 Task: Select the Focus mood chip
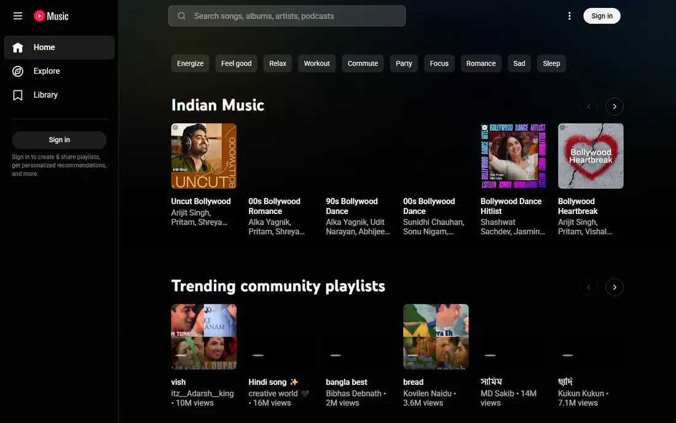tap(439, 63)
